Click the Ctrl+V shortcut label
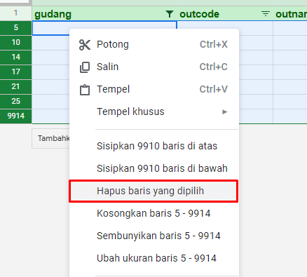This screenshot has width=307, height=277. (x=214, y=89)
